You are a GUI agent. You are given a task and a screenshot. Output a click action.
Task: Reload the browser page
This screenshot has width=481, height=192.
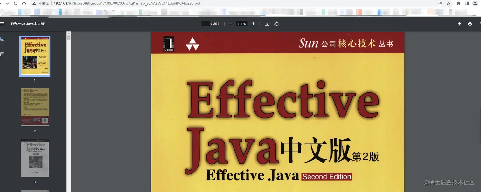click(x=16, y=4)
